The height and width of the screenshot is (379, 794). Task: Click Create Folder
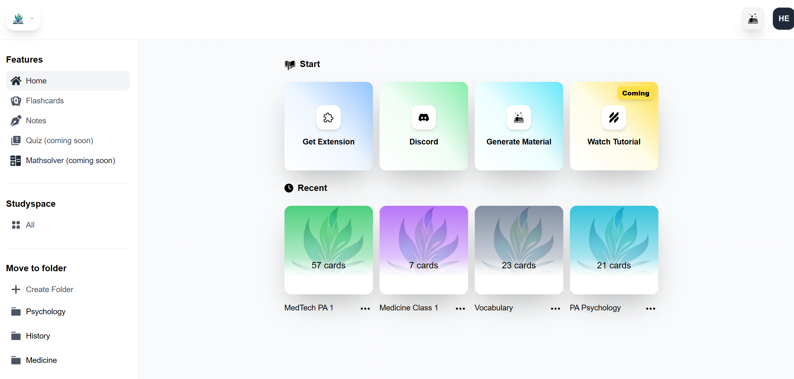[49, 289]
